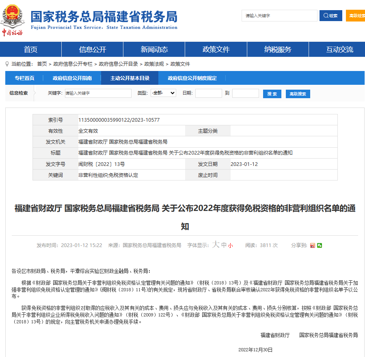
Task: Click the end date field after 到
Action: tap(245, 93)
